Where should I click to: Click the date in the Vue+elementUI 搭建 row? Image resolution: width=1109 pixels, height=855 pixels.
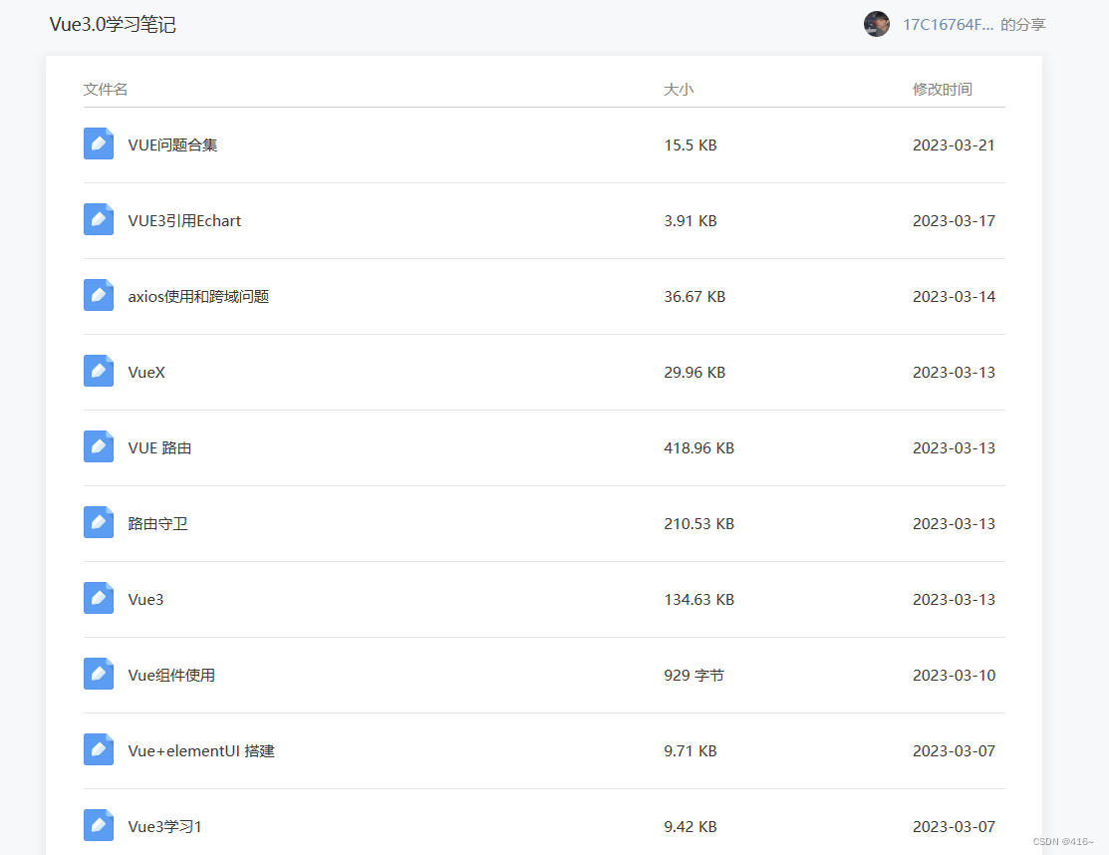pyautogui.click(x=954, y=750)
